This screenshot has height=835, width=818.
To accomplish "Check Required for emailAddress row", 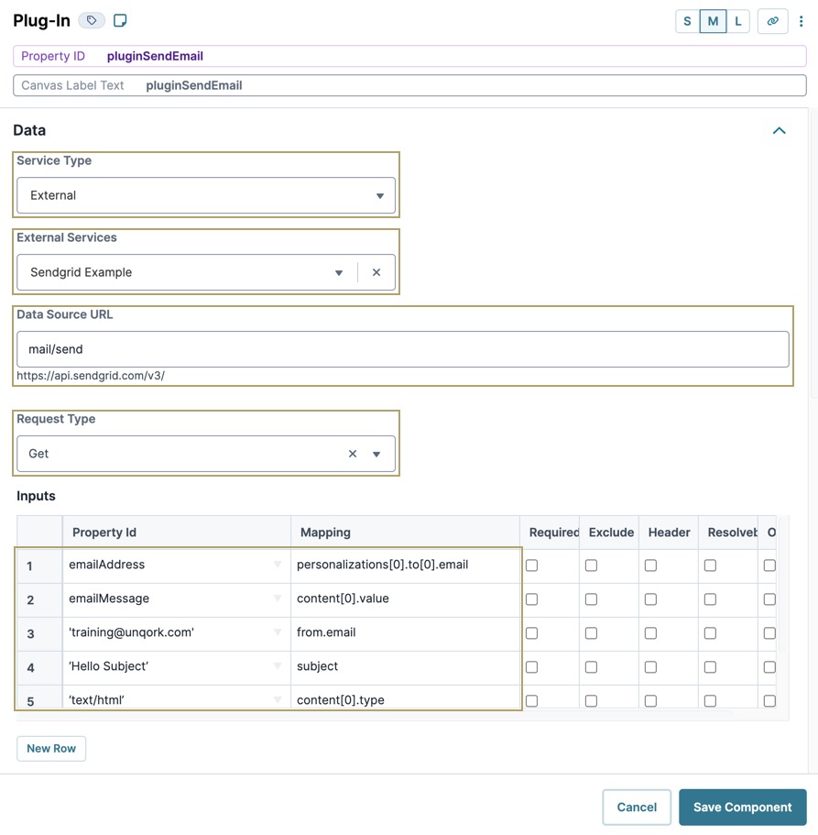I will click(531, 566).
